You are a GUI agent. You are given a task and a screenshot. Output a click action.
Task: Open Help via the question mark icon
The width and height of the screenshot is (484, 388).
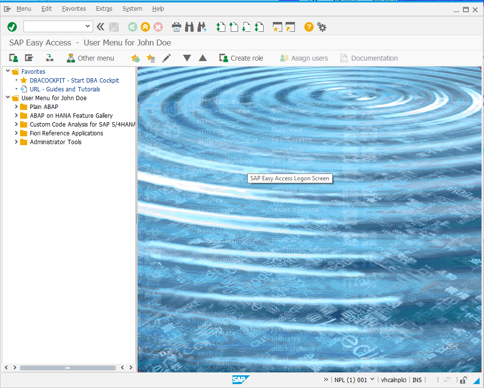(x=309, y=27)
